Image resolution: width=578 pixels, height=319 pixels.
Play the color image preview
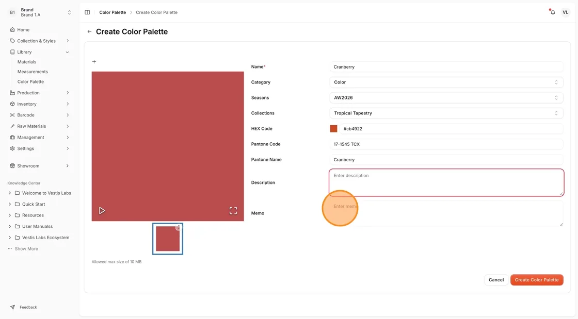pos(102,210)
